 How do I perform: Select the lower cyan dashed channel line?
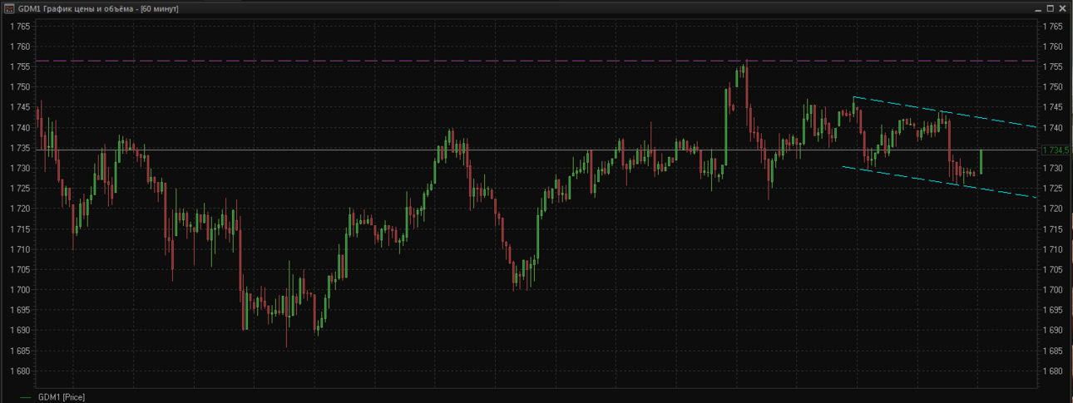940,182
